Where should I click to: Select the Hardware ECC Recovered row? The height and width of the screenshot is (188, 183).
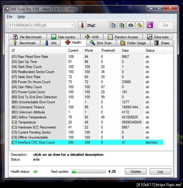tap(87, 127)
